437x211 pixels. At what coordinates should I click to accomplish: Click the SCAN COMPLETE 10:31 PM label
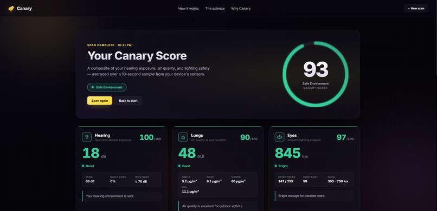coord(110,45)
